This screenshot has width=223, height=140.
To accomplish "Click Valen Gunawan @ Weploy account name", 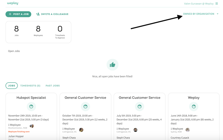I will coord(199,4).
